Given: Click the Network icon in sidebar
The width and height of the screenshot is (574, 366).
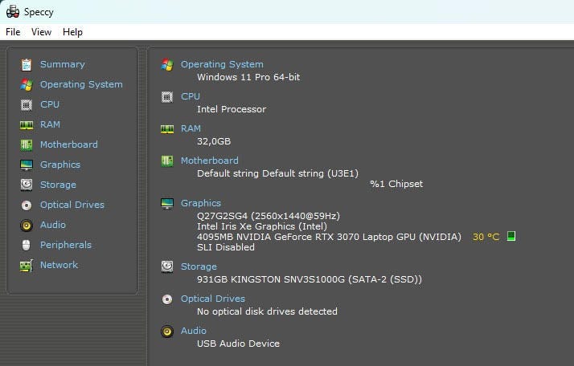Looking at the screenshot, I should (x=27, y=265).
